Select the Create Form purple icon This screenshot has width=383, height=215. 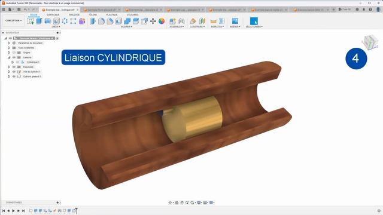click(x=82, y=21)
